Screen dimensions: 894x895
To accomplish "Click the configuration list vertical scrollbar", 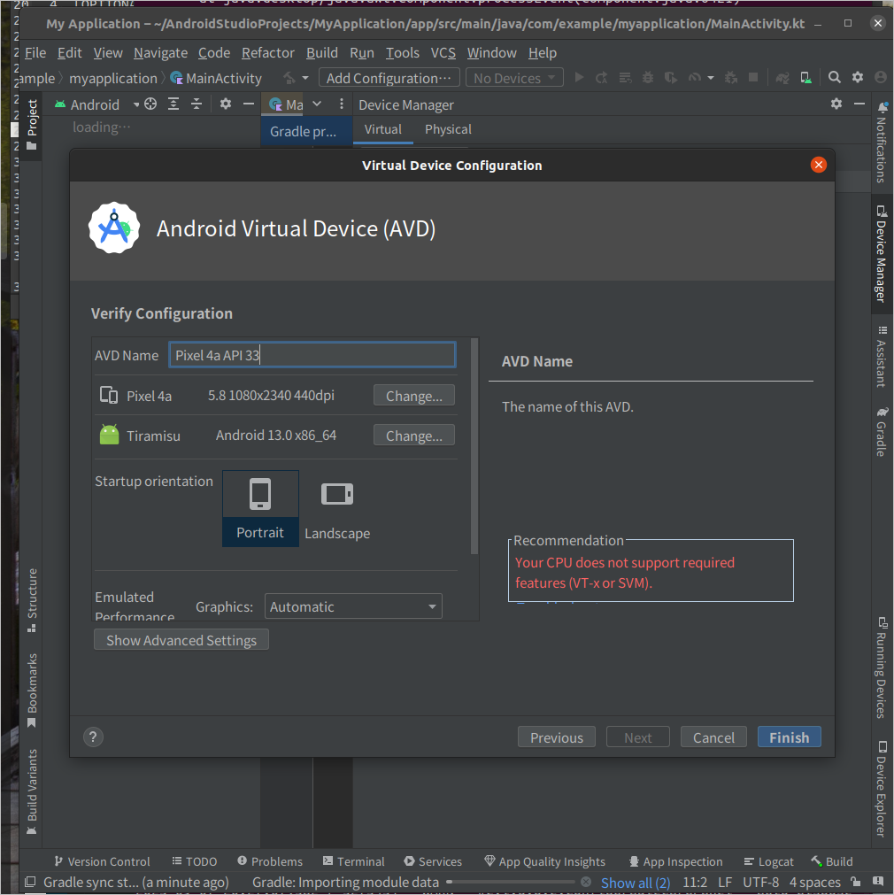I will click(x=474, y=446).
